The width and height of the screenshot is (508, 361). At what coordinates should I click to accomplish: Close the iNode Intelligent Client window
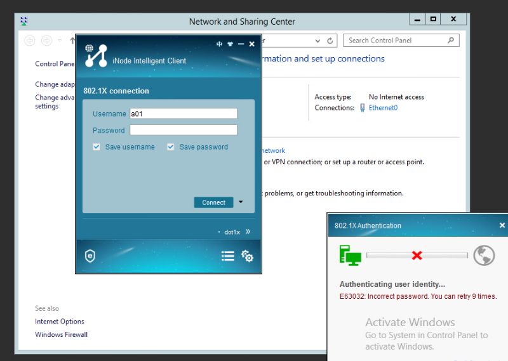(x=251, y=44)
